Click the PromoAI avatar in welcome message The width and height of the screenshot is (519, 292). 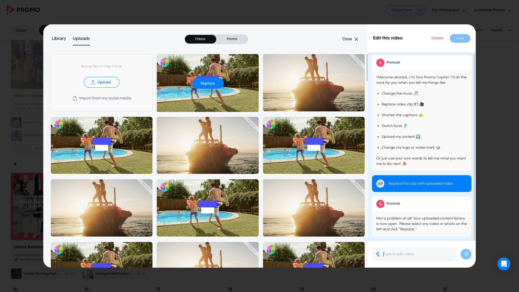point(380,62)
